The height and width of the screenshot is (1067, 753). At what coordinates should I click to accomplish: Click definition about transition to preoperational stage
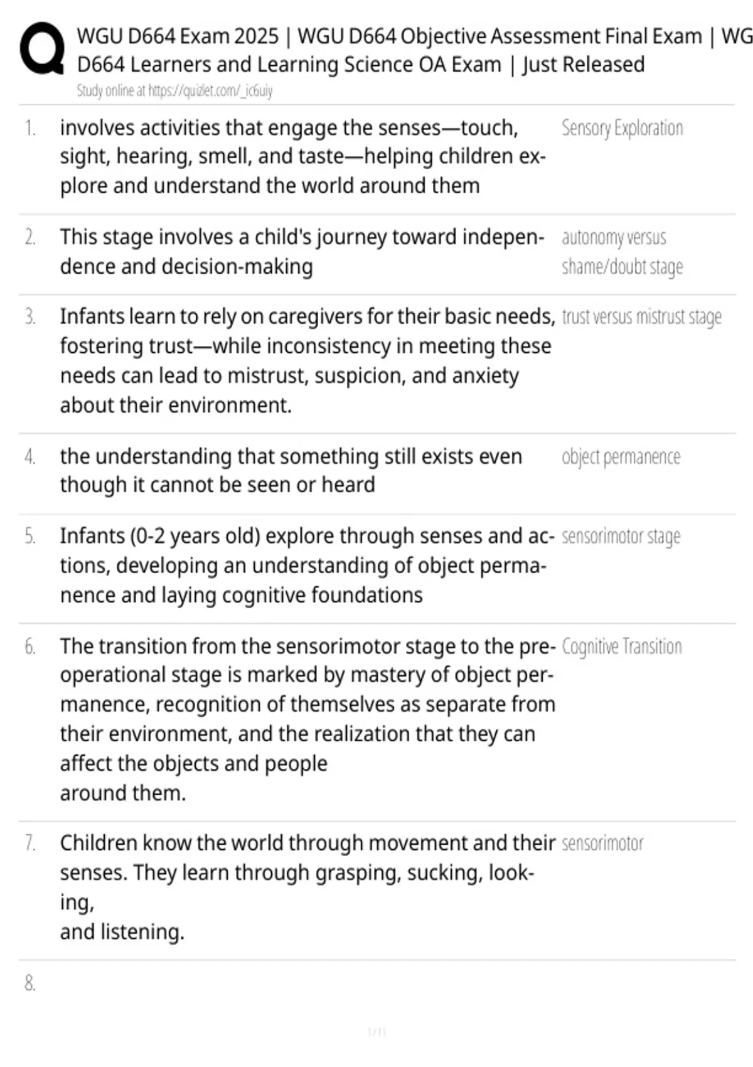307,719
